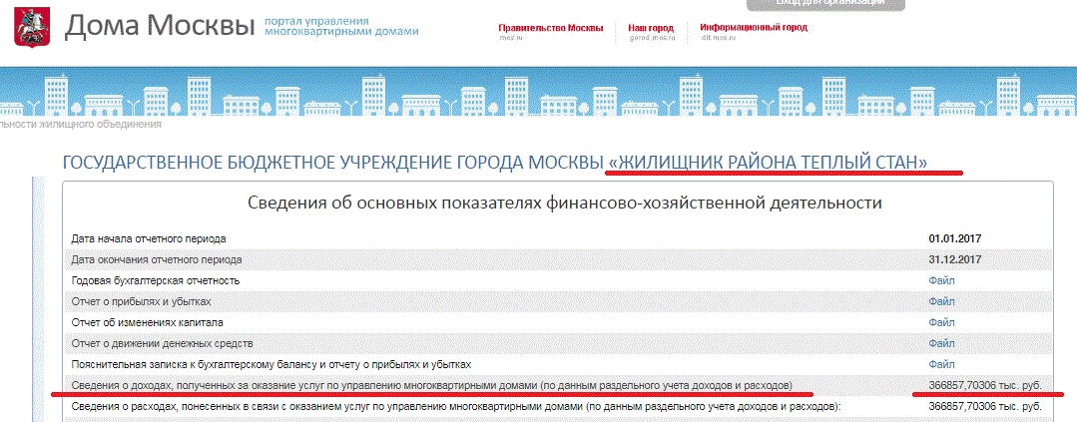Click the Отчет о движении денежных средств label

tap(162, 342)
